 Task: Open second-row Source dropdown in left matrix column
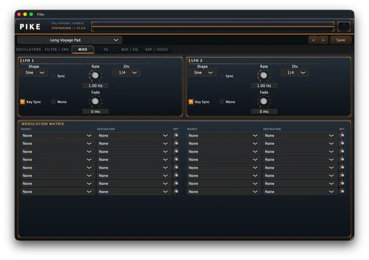tap(58, 144)
